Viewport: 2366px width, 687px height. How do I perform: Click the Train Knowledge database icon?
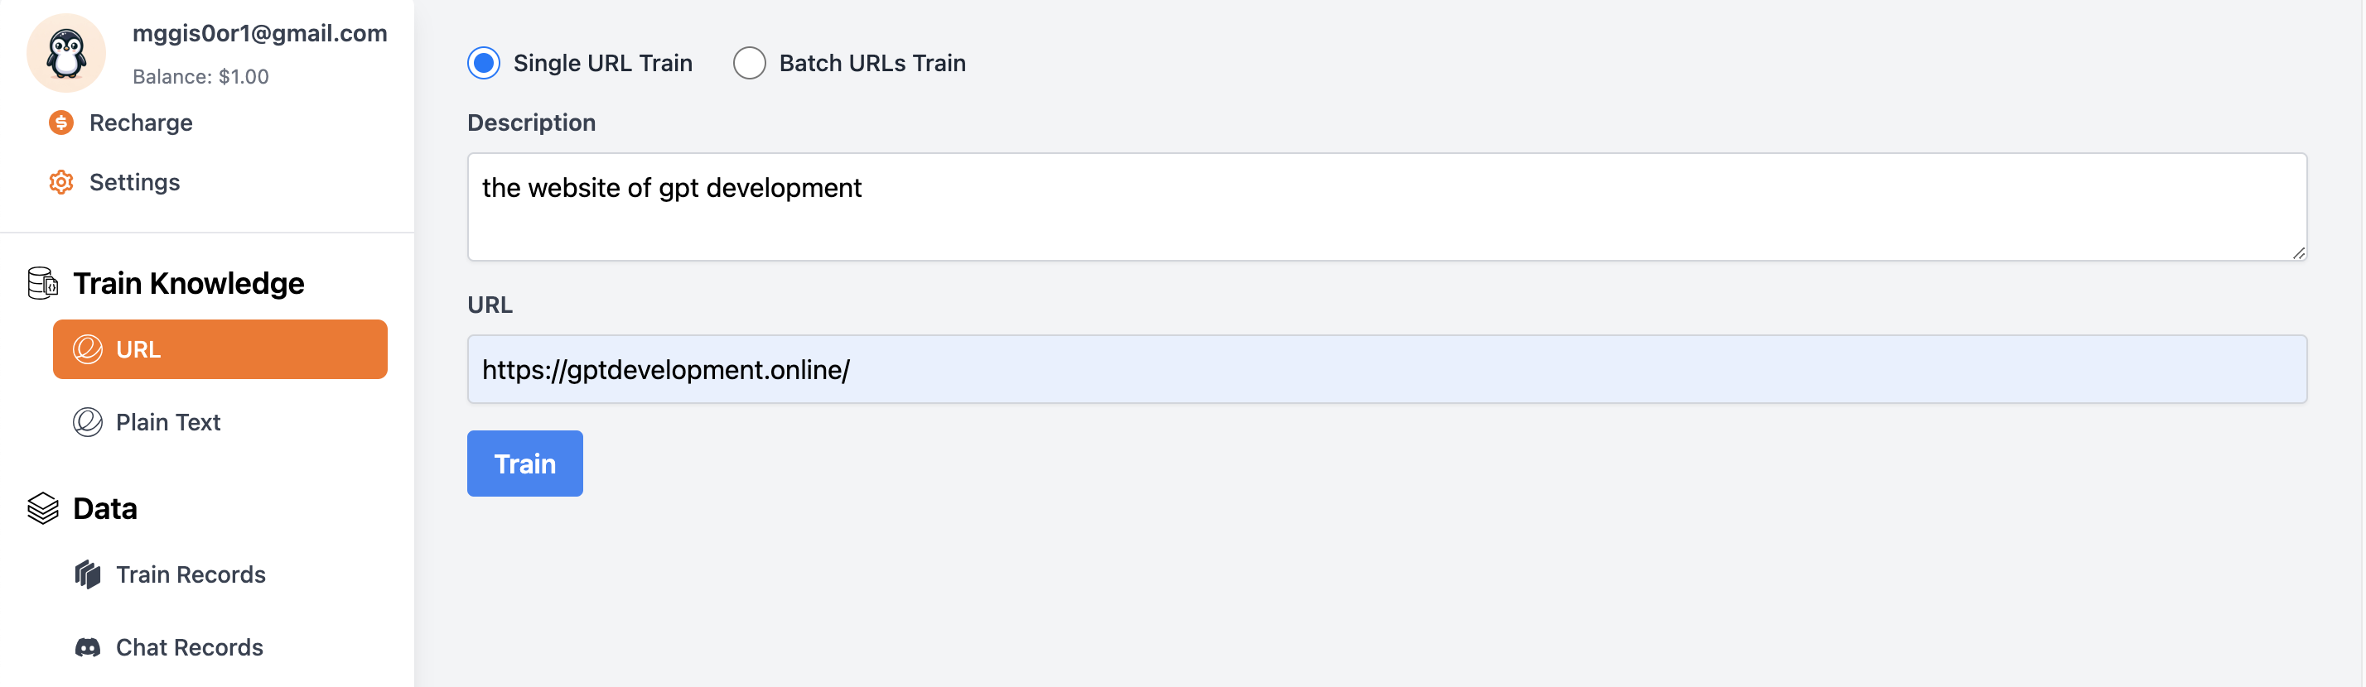click(x=43, y=282)
